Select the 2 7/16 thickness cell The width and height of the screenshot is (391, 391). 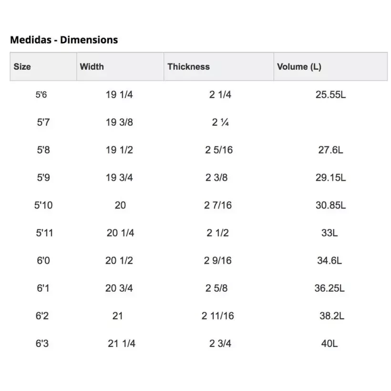pyautogui.click(x=218, y=205)
